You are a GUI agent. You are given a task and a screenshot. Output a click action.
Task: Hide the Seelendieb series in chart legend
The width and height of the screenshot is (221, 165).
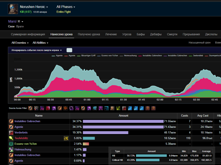197,55
